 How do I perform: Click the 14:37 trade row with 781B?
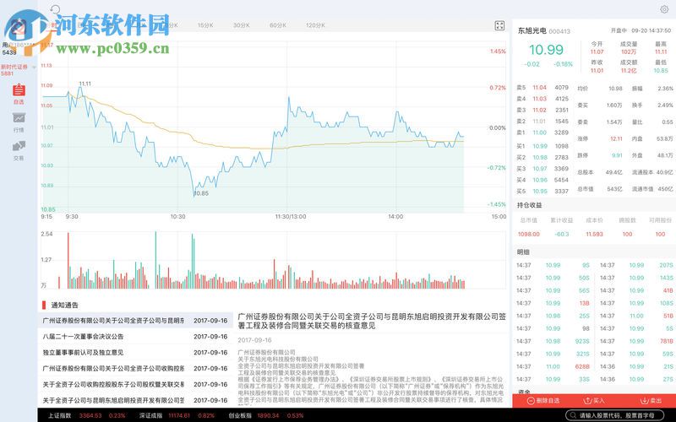coord(636,341)
